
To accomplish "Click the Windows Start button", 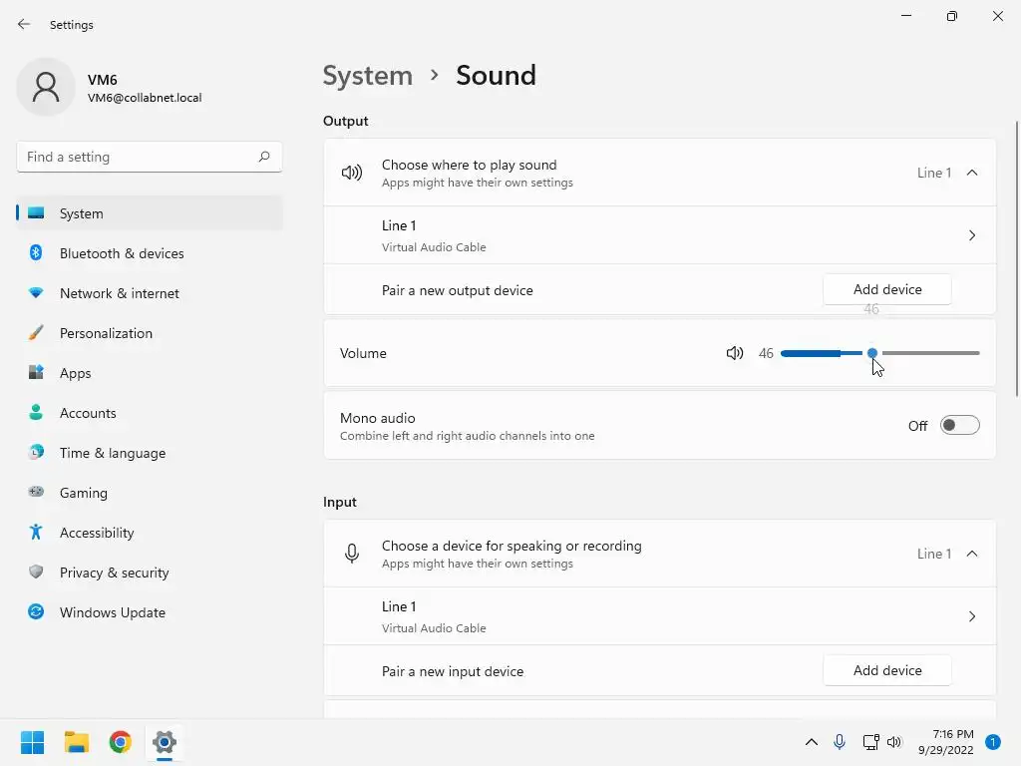I will point(33,742).
